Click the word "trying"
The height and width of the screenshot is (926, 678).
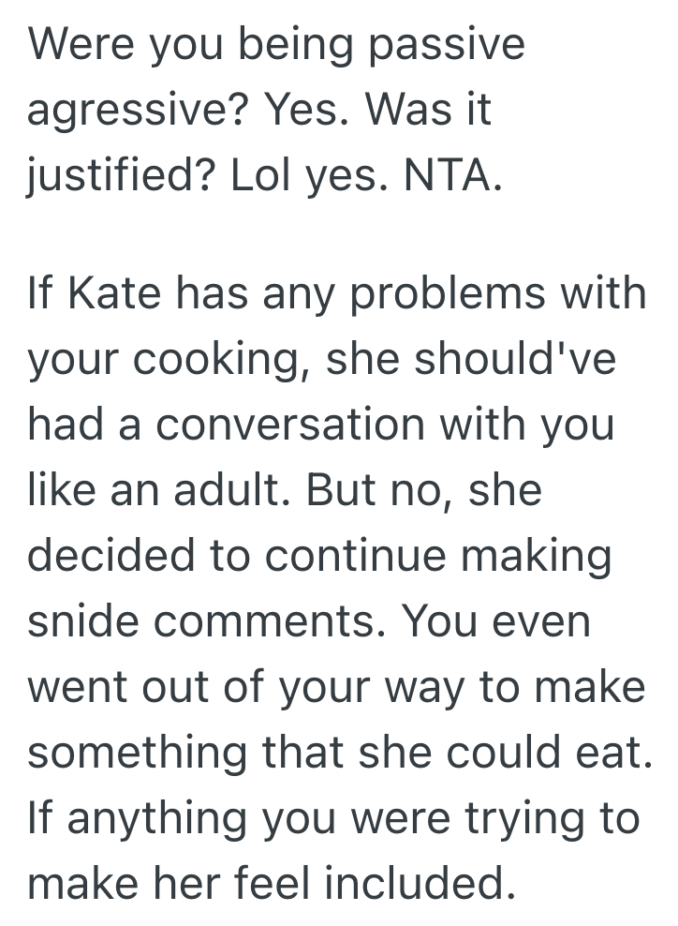coord(534,820)
